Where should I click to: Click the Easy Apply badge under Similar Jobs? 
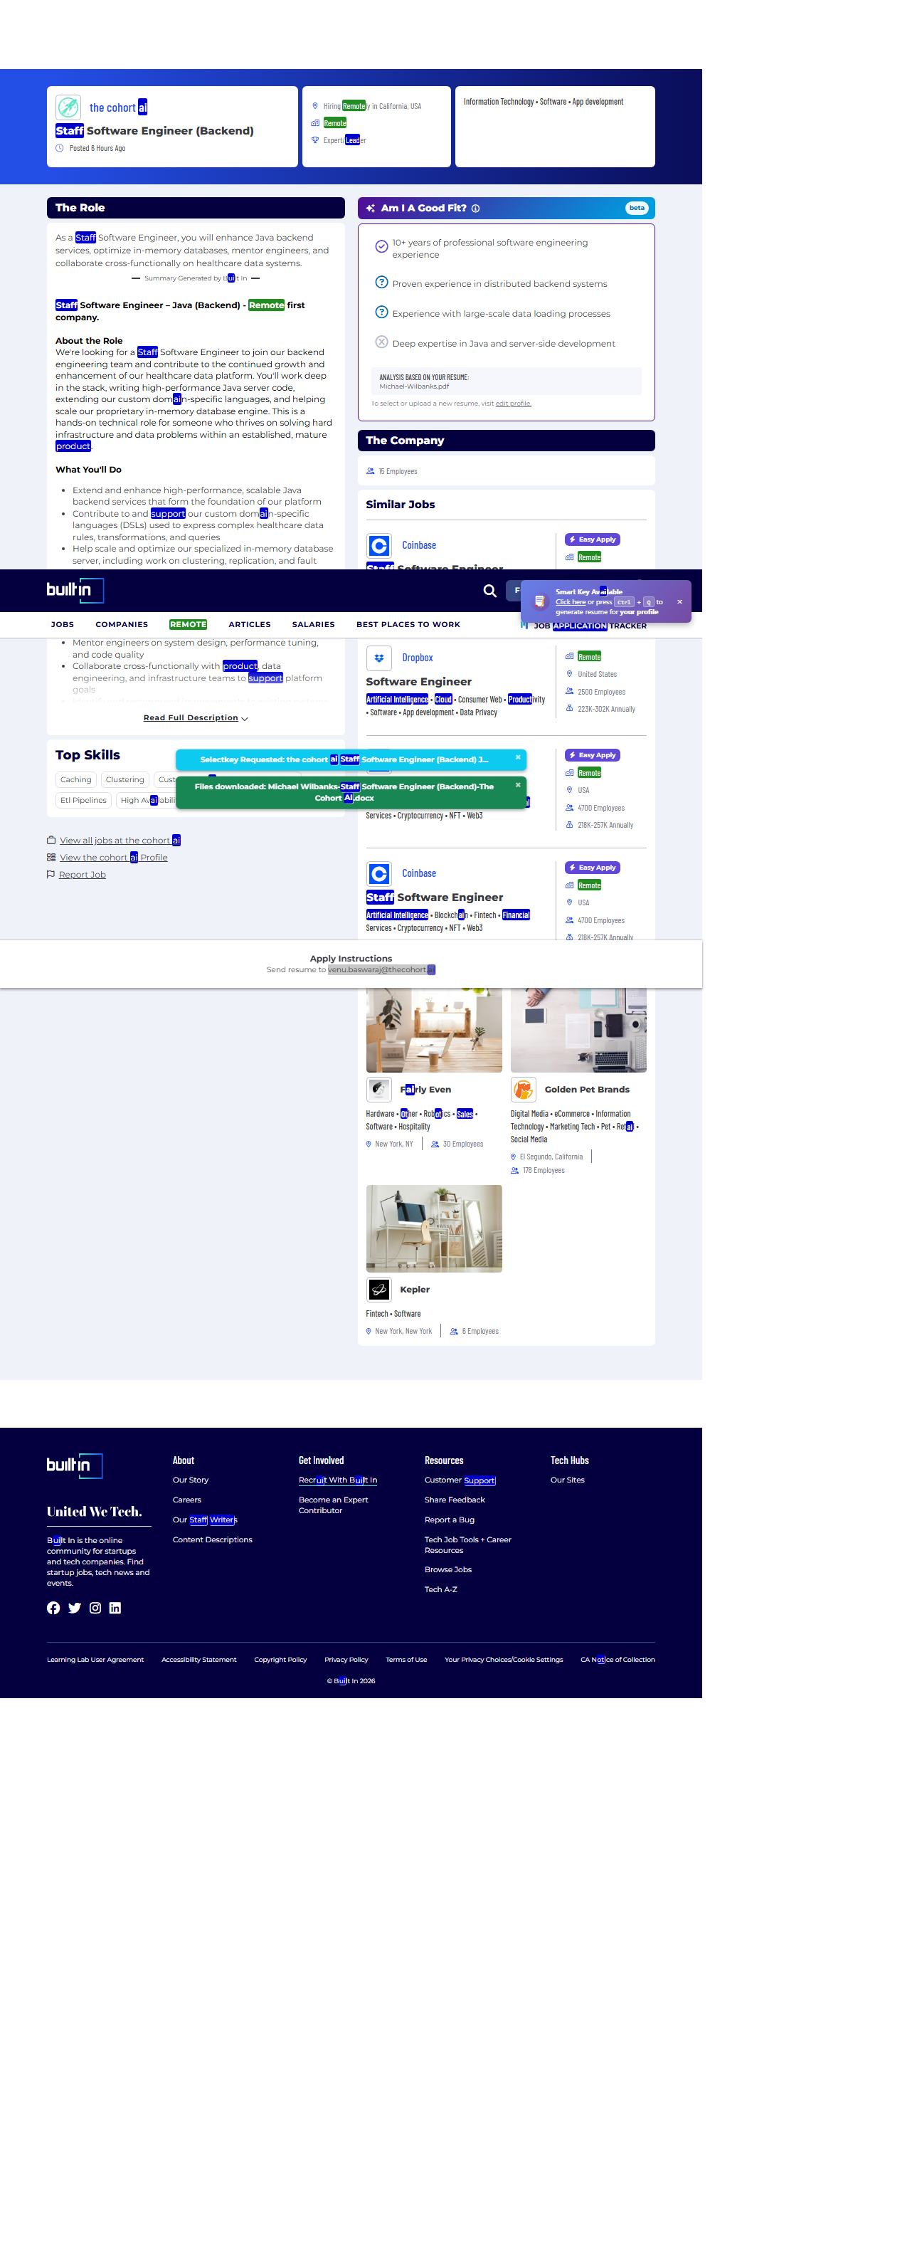tap(592, 539)
